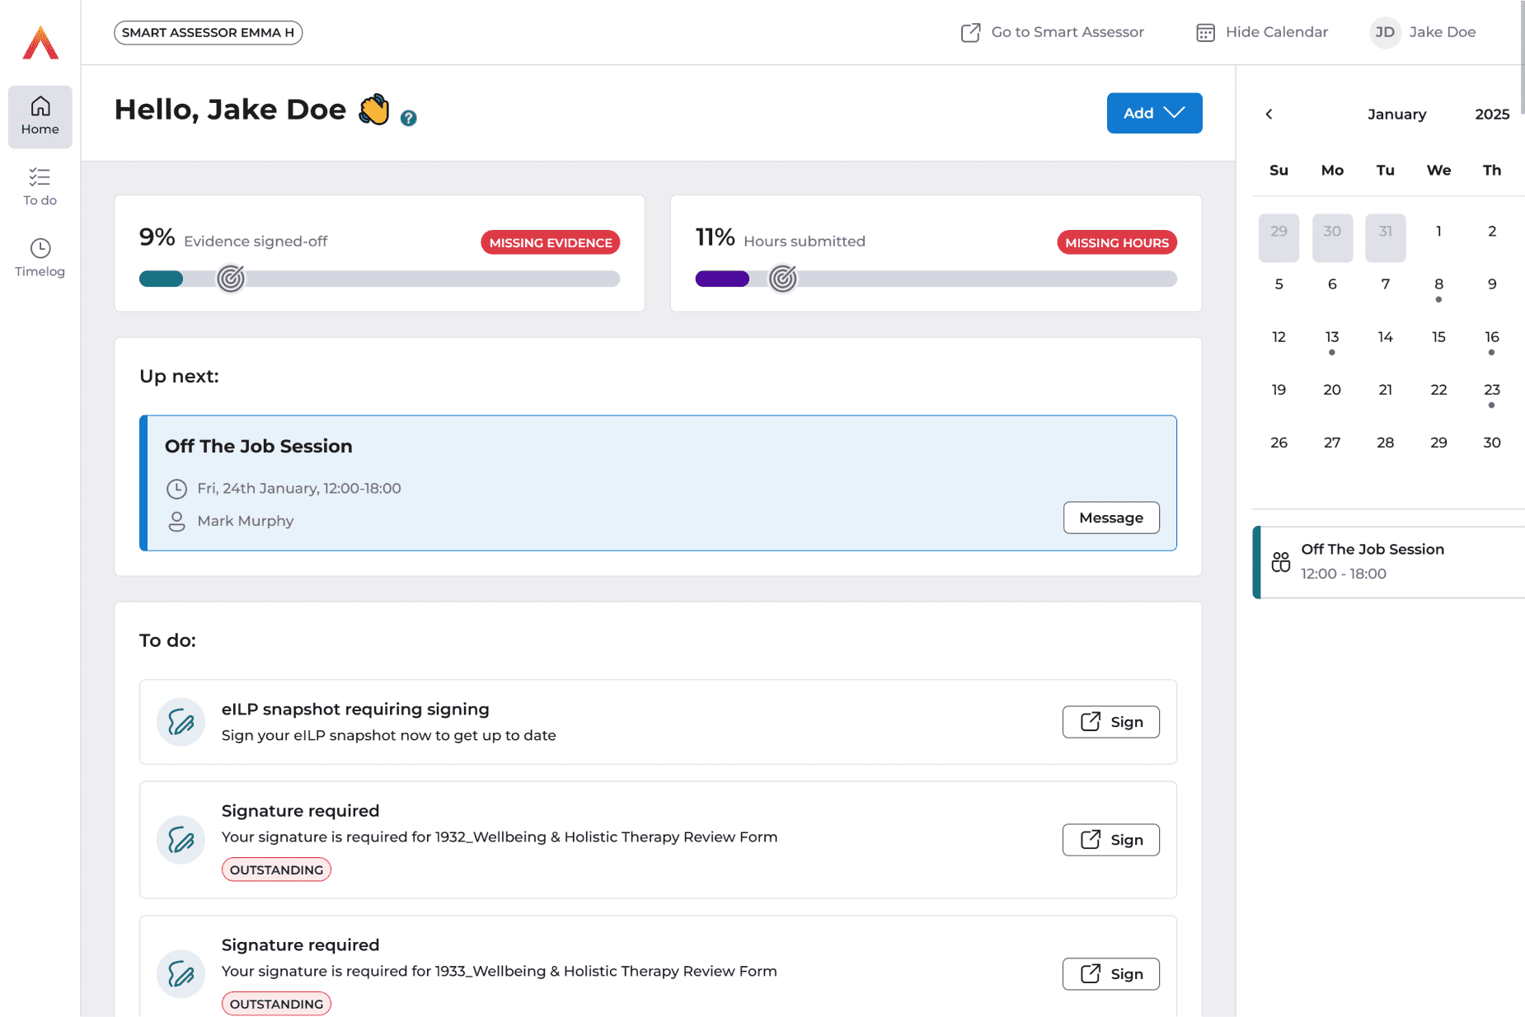Hide the calendar panel
The height and width of the screenshot is (1017, 1525).
pos(1261,32)
